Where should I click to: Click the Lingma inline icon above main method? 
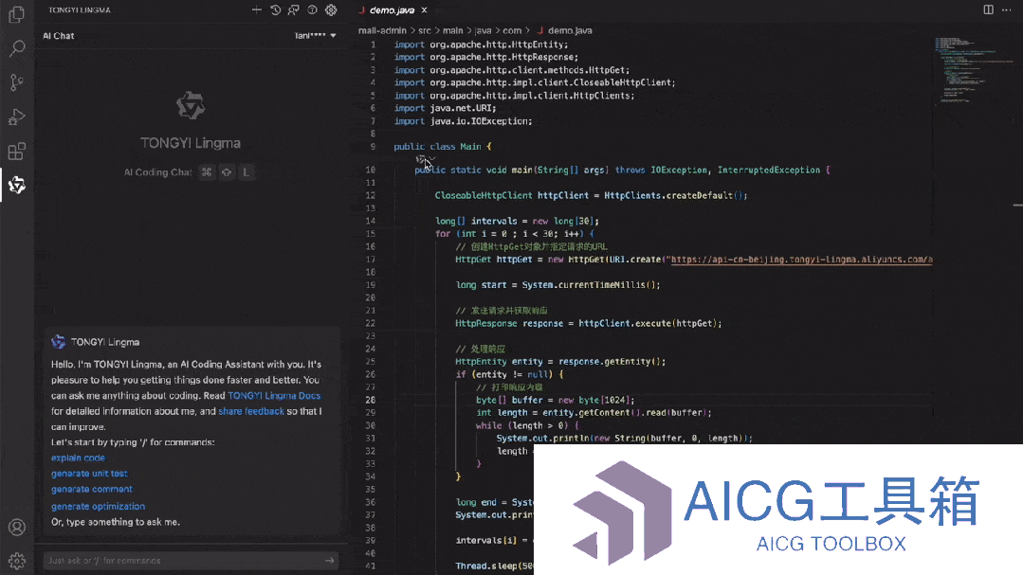coord(420,158)
